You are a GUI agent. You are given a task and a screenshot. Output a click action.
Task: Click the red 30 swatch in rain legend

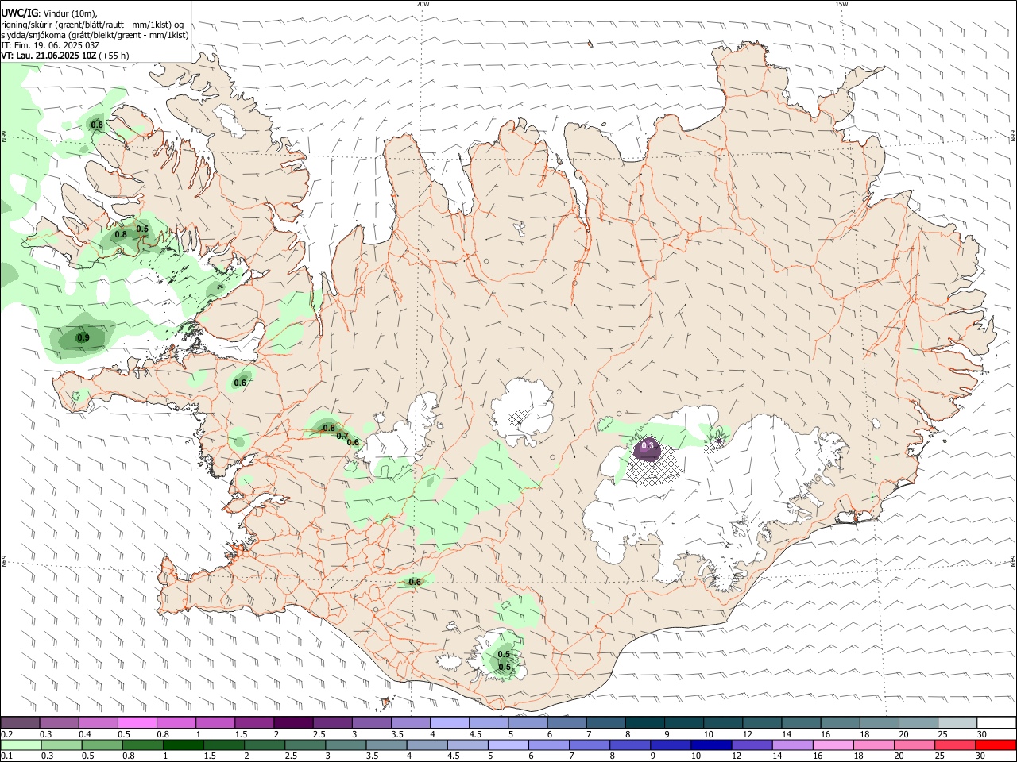click(x=996, y=745)
